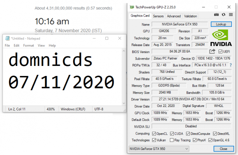Click the Driver Version field
This screenshot has height=155, width=238.
192,99
